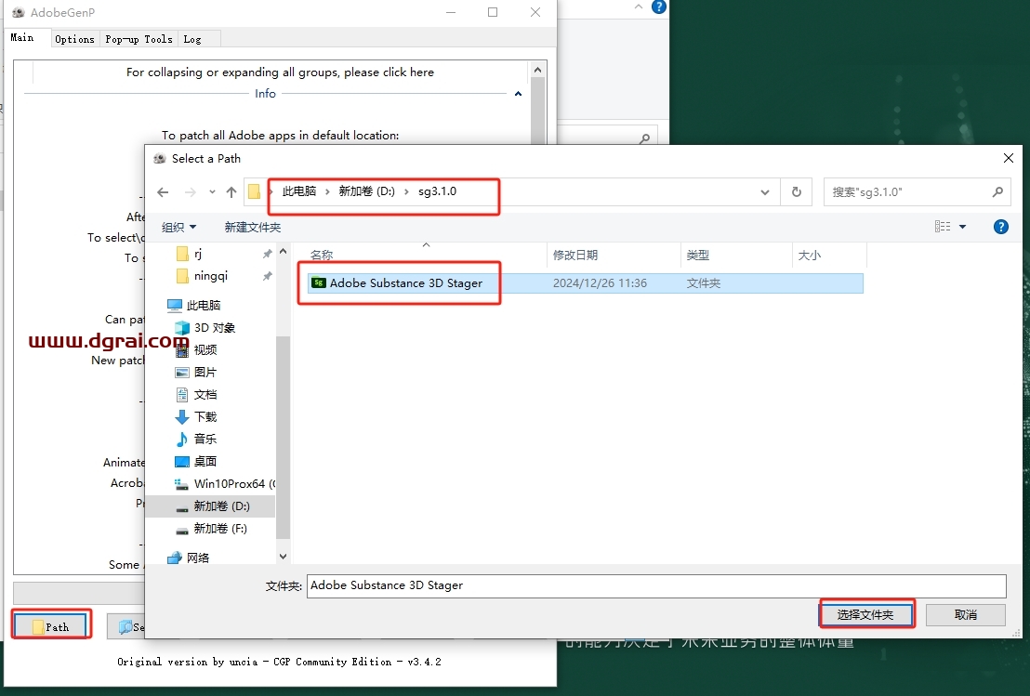Select Win10Prox64 drive in sidebar
This screenshot has width=1030, height=696.
point(225,484)
